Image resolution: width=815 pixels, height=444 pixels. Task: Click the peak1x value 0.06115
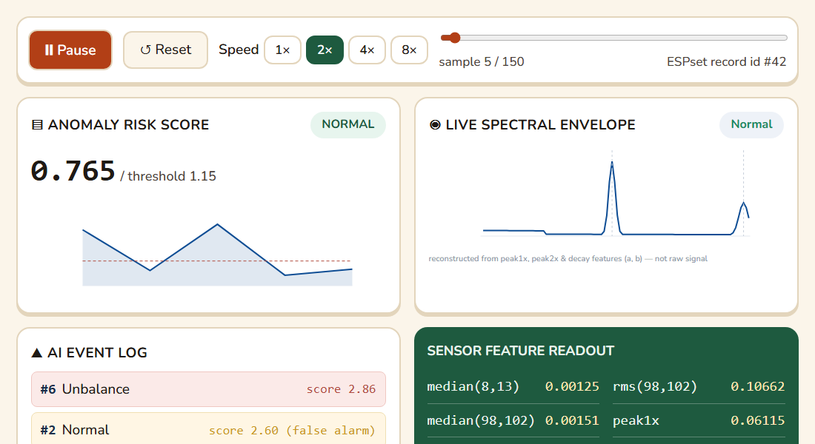pos(757,420)
